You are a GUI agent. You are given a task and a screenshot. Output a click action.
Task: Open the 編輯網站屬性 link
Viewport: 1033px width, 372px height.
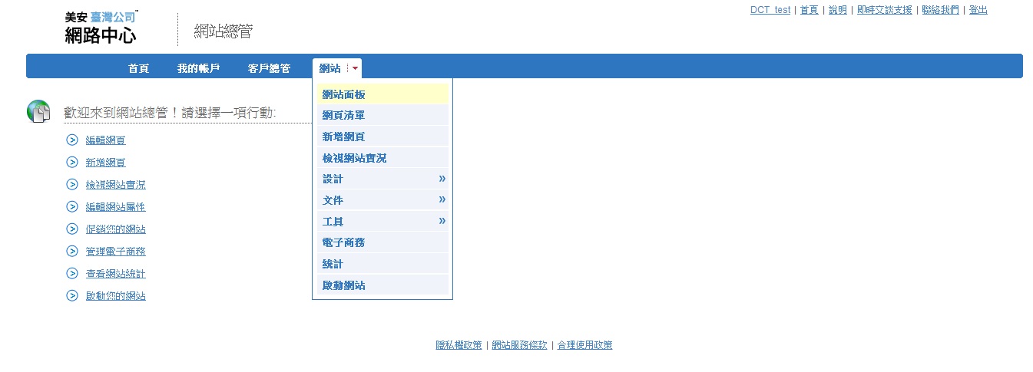116,207
